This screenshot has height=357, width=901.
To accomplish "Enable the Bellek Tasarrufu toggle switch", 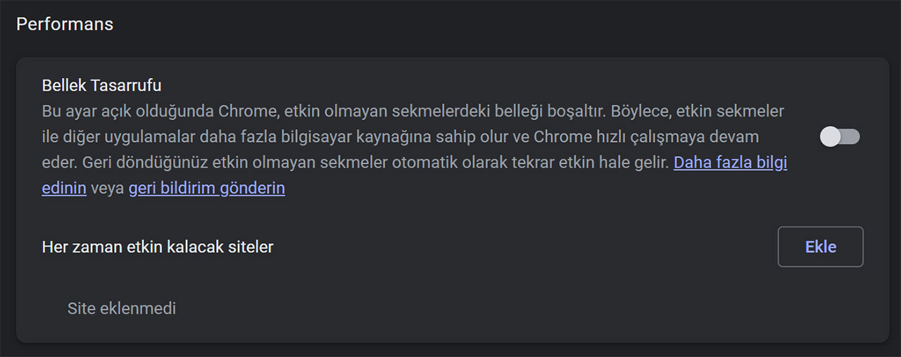I will (x=840, y=137).
